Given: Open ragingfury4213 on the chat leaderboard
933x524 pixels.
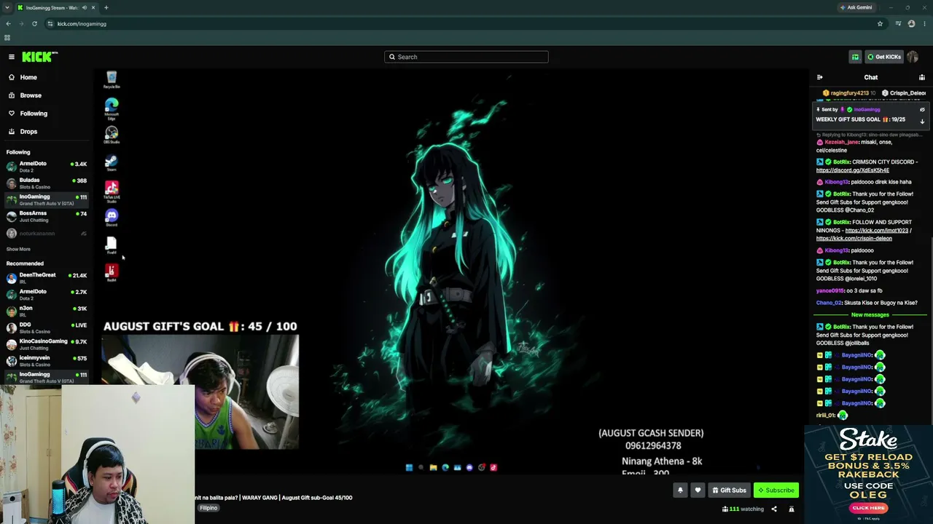Looking at the screenshot, I should [x=849, y=93].
